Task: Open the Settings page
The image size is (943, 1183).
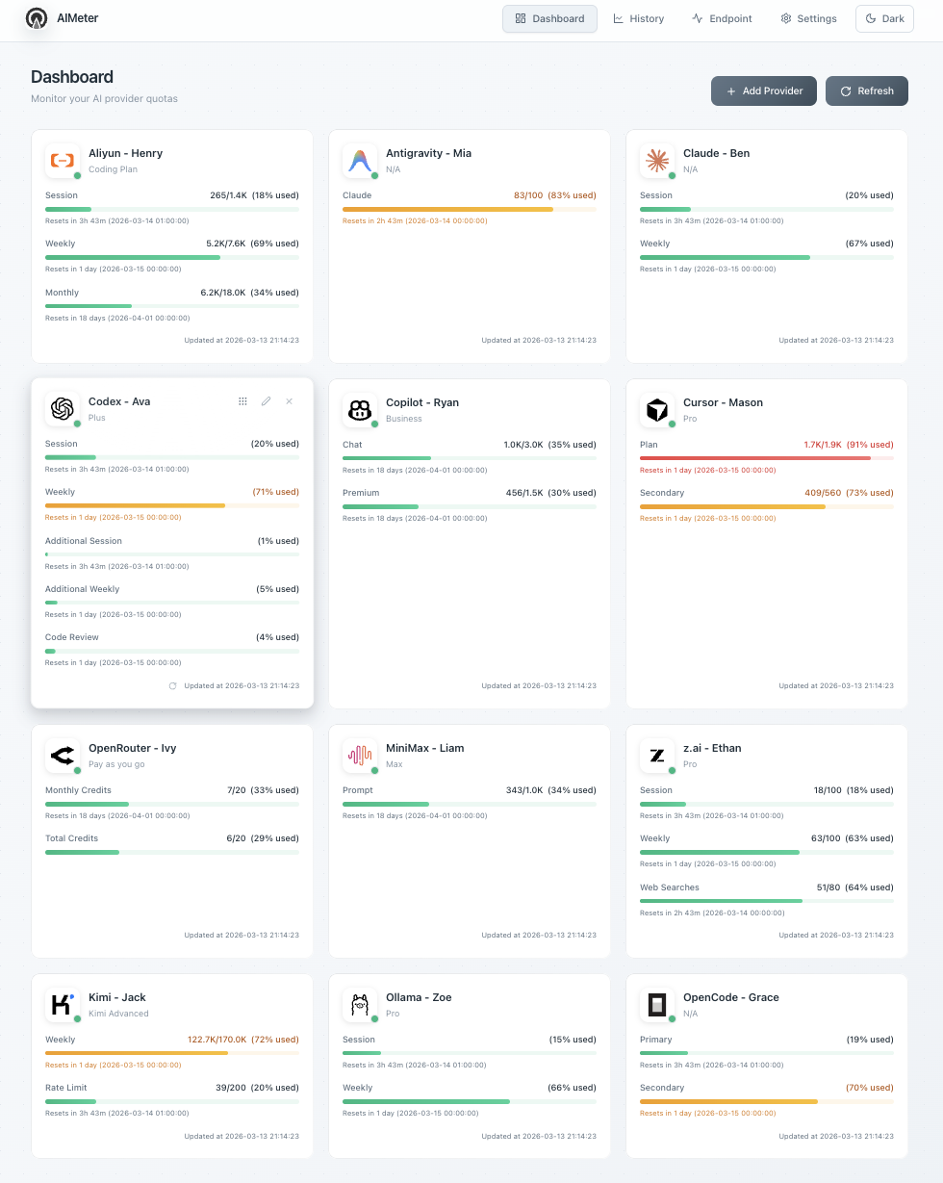Action: click(x=808, y=18)
